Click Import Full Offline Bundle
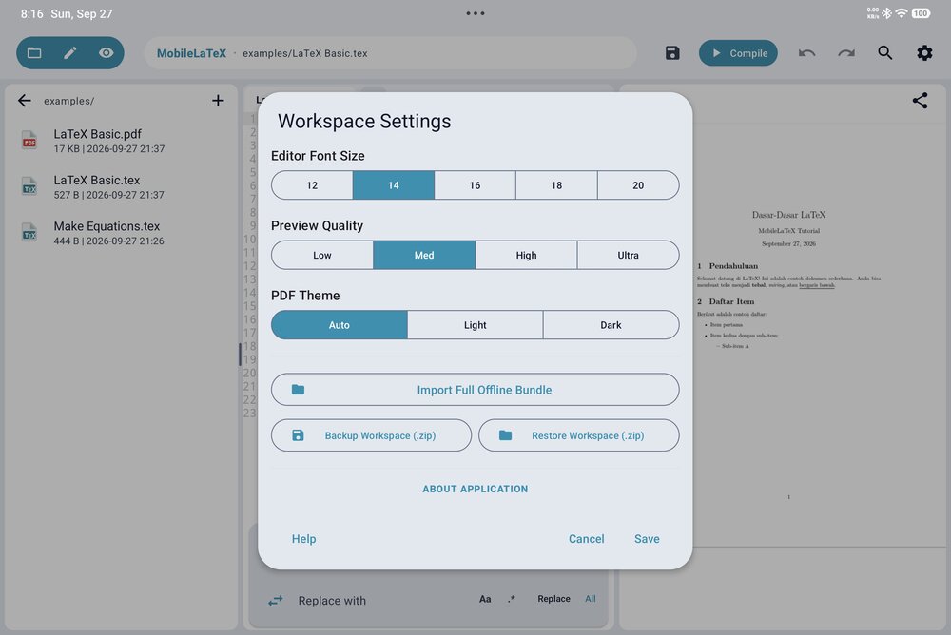Image resolution: width=951 pixels, height=635 pixels. tap(475, 390)
